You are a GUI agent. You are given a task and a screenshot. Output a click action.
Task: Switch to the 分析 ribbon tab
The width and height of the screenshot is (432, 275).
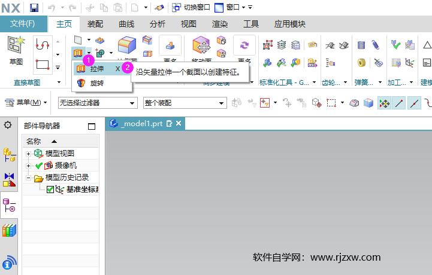158,24
